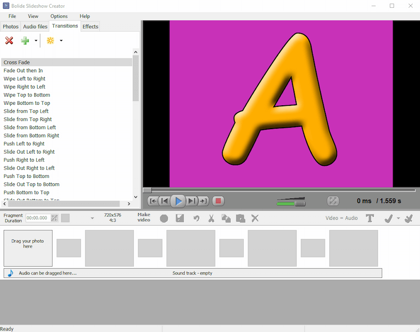Screen dimensions: 420x332
Task: Open the add transition dropdown arrow
Action: (x=35, y=40)
